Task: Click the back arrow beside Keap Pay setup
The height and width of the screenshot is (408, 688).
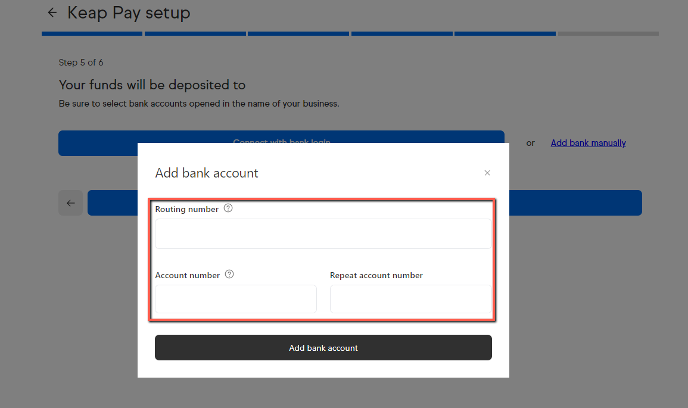Action: coord(52,13)
